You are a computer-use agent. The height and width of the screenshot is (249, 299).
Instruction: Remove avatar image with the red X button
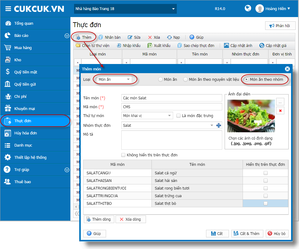tap(280, 111)
